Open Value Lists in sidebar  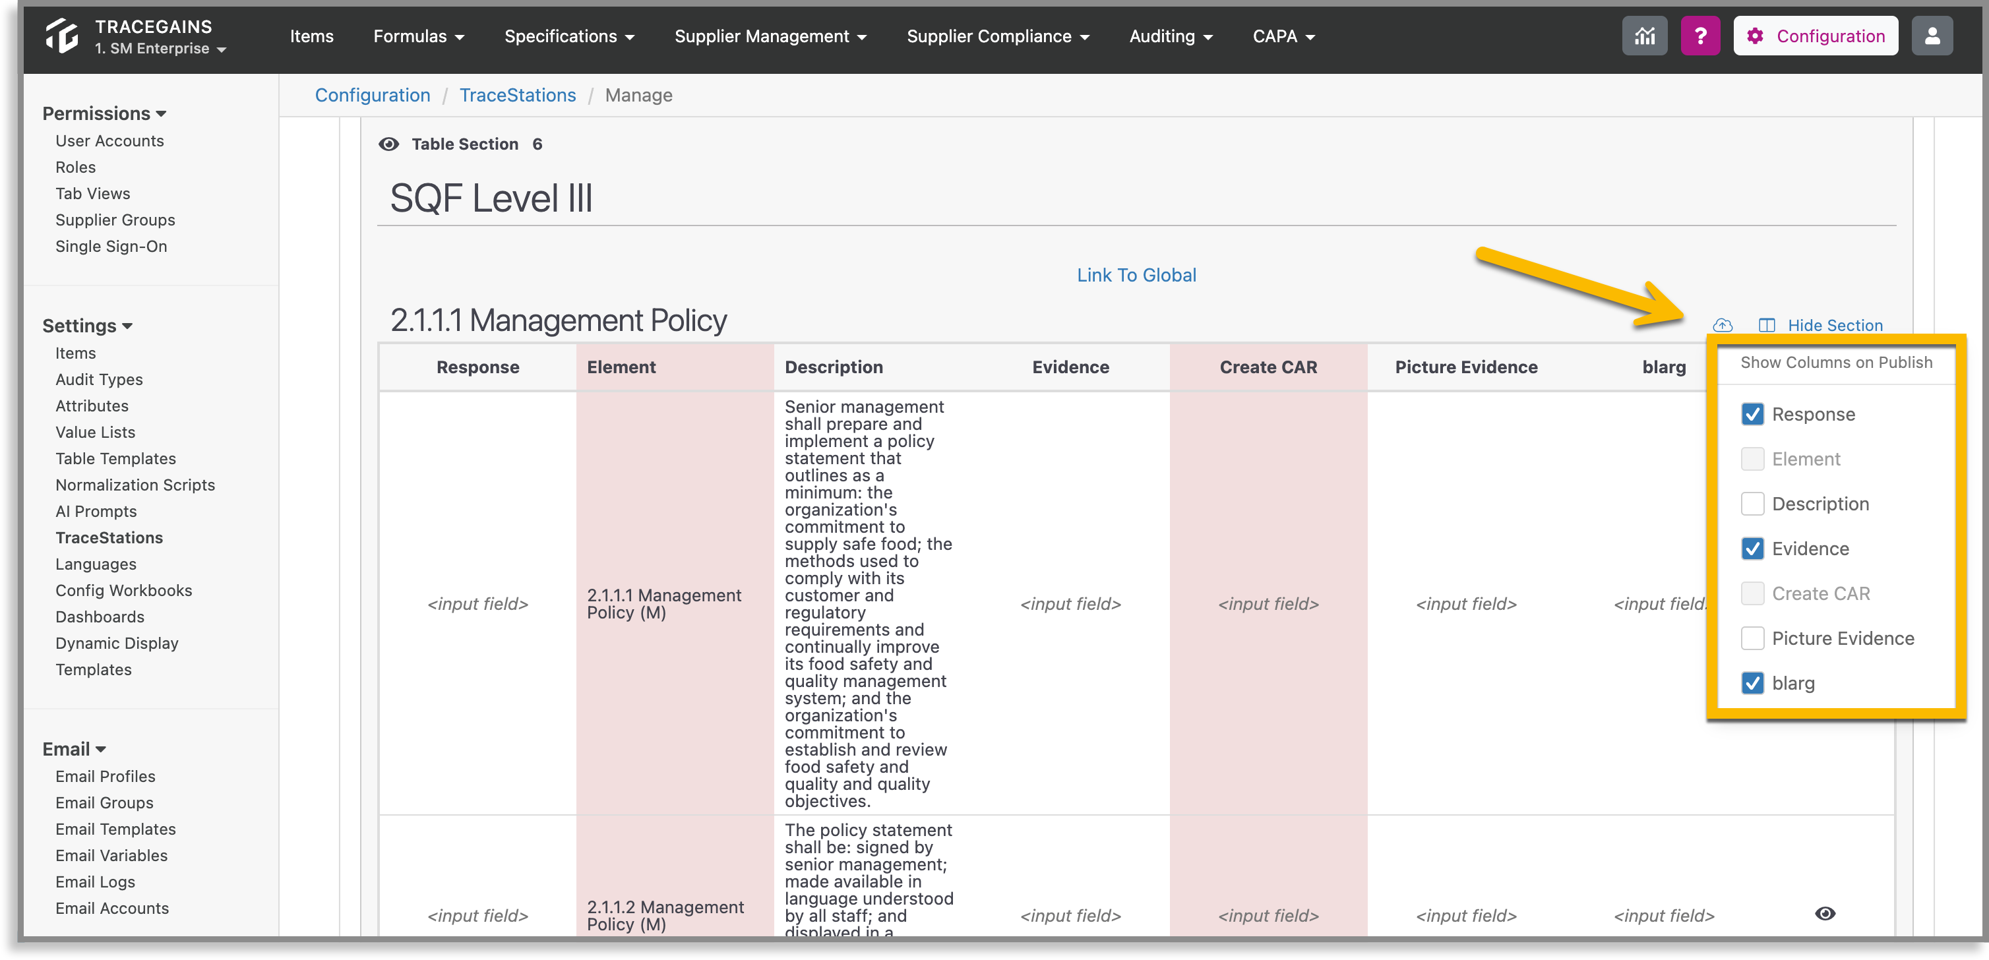tap(95, 432)
